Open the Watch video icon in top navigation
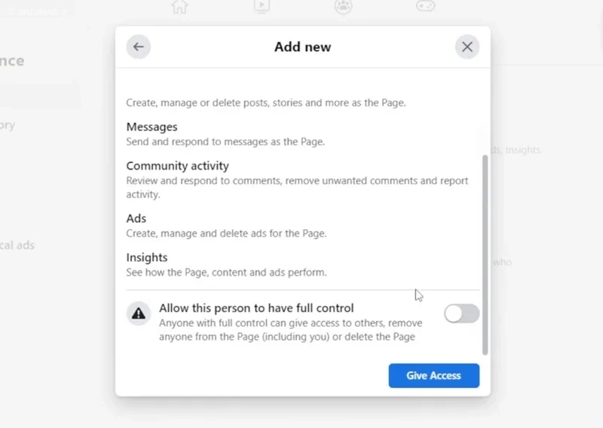Screen dimensions: 603x428 tap(262, 7)
